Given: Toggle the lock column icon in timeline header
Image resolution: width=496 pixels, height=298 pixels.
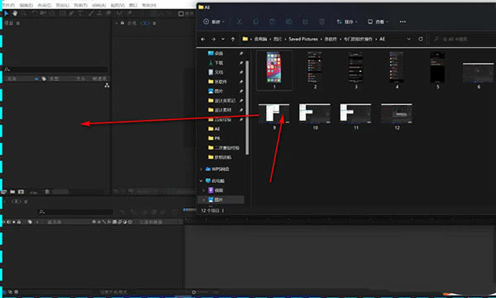Looking at the screenshot, I should coord(19,222).
